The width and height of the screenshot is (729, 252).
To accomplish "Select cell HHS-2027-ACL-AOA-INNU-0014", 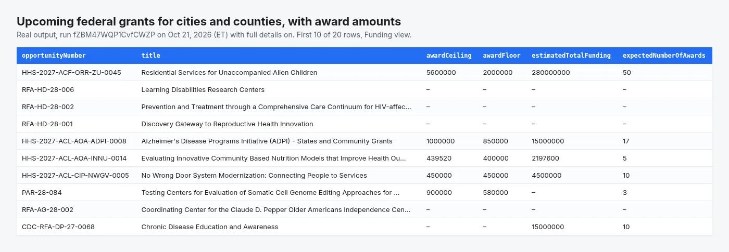I will click(x=74, y=158).
